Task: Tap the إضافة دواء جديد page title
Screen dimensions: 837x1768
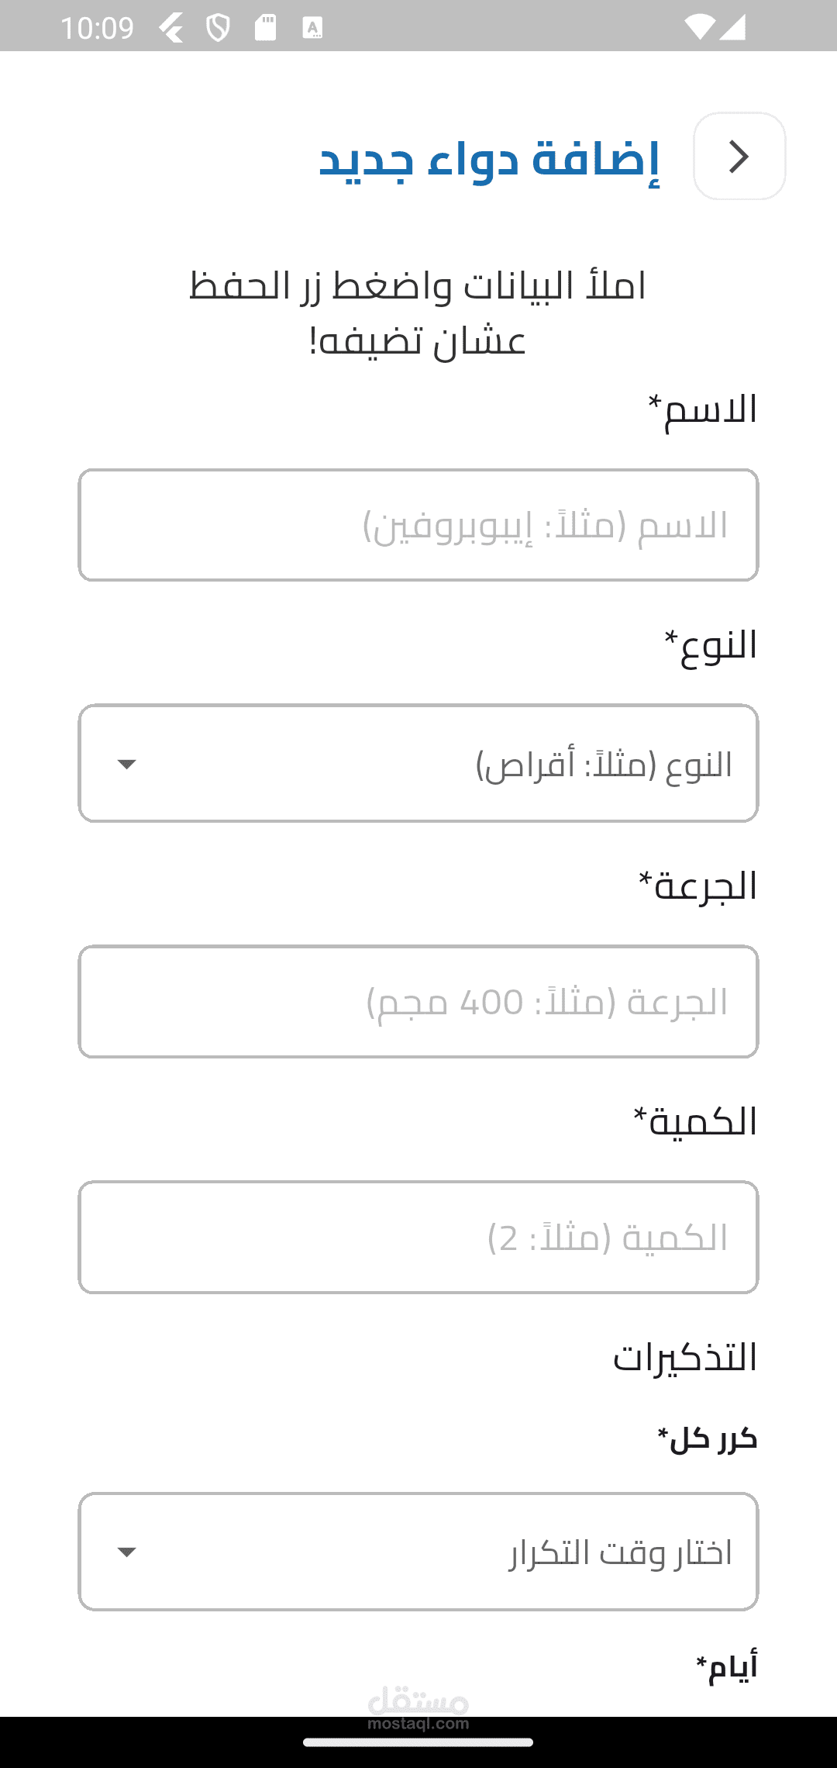Action: click(489, 159)
